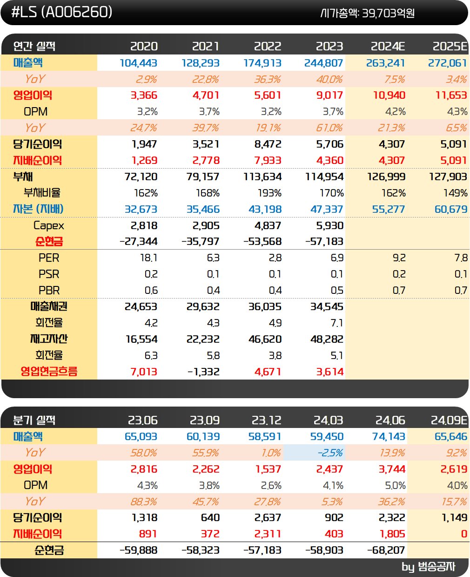The width and height of the screenshot is (470, 577).
Task: Click the 23.06 quarter column header
Action: click(143, 420)
